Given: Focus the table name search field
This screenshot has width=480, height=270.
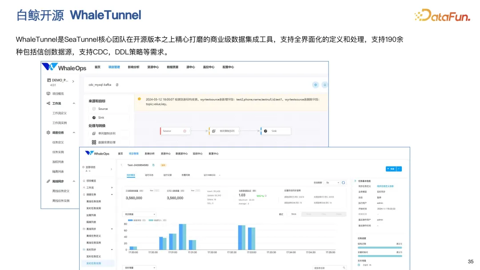Looking at the screenshot, I should coord(329,268).
